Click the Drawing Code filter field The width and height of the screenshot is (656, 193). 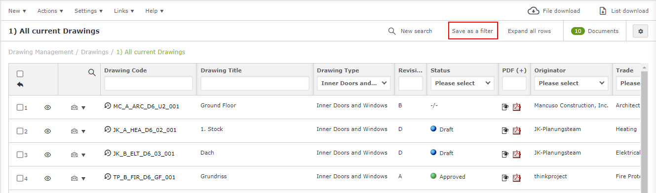149,83
